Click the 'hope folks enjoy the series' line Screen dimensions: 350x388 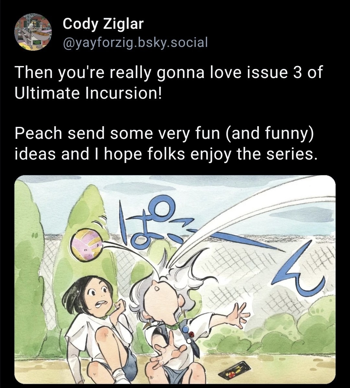coord(211,154)
